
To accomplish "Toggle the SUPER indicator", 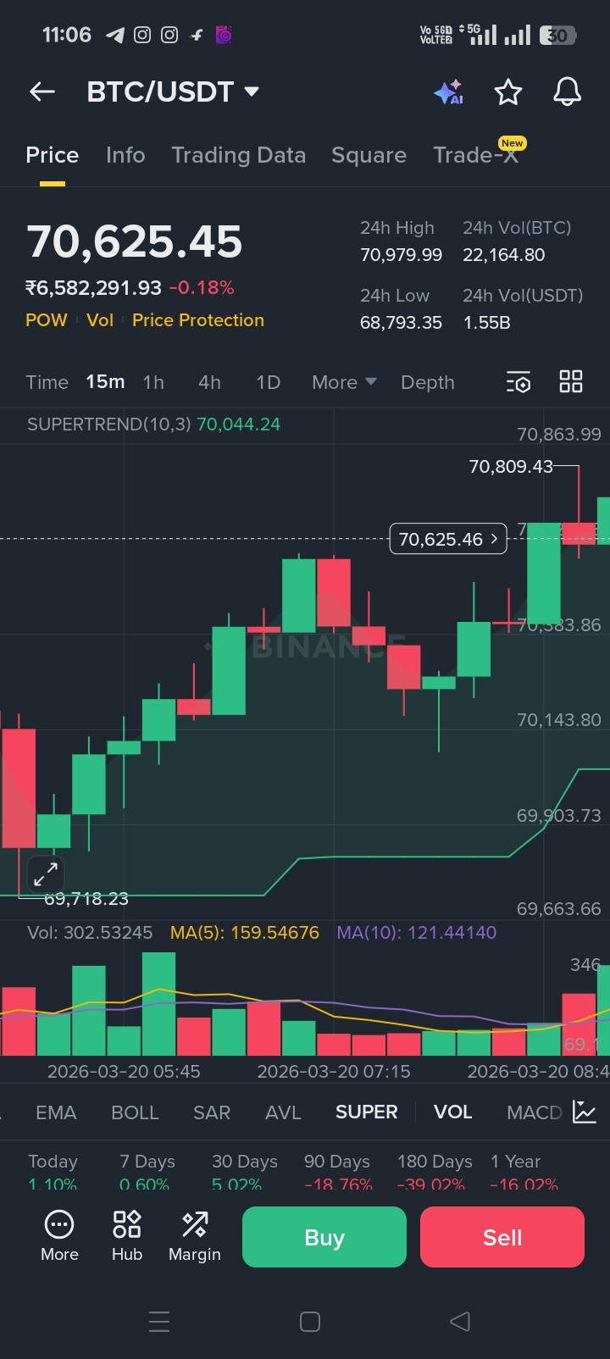I will (366, 1112).
